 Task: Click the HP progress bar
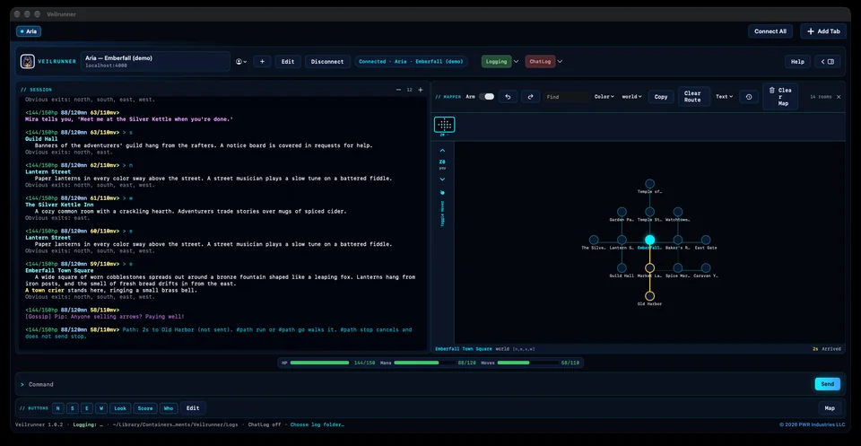click(x=319, y=363)
